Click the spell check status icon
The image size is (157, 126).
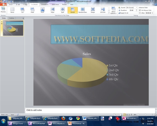[x=18, y=115]
